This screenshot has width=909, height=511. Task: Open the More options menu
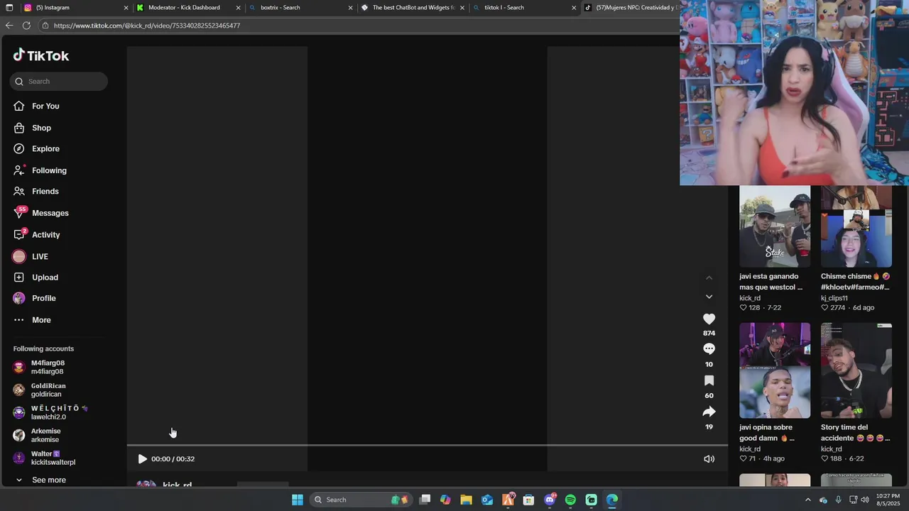click(x=41, y=320)
